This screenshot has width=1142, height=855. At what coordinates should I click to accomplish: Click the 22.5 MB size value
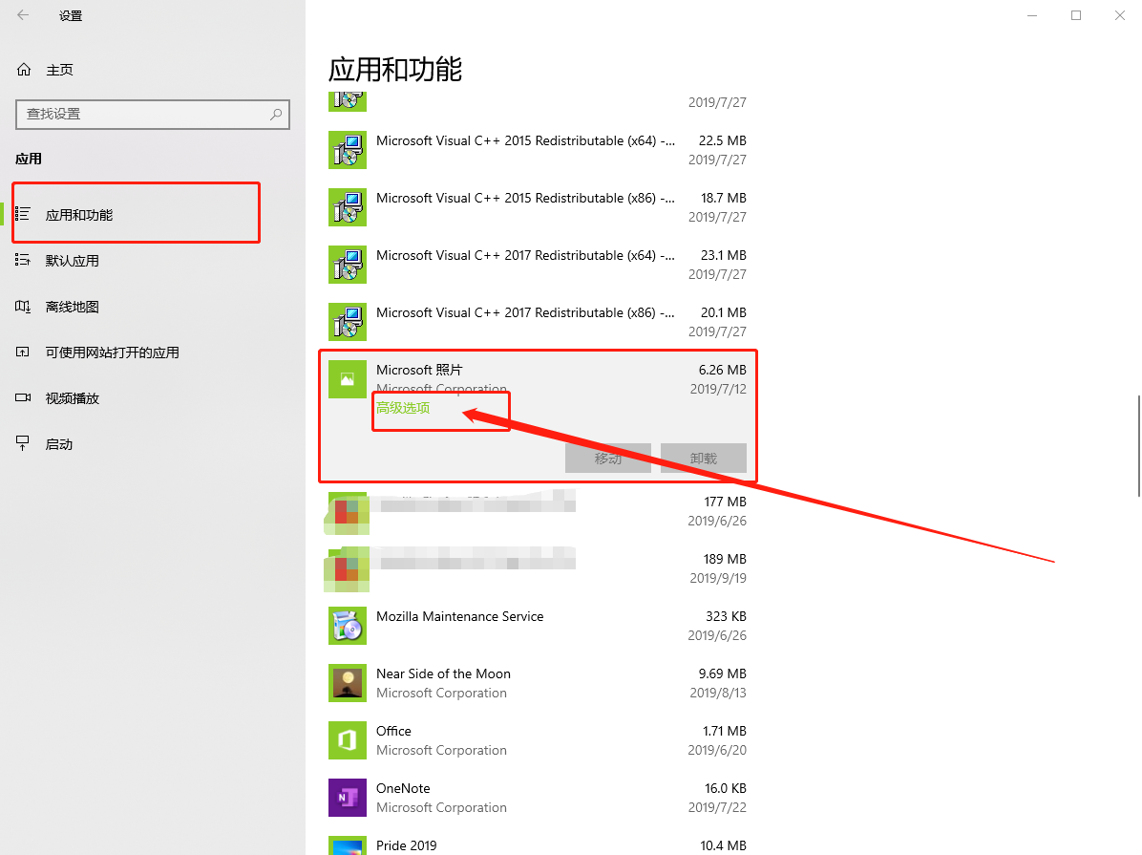(723, 140)
